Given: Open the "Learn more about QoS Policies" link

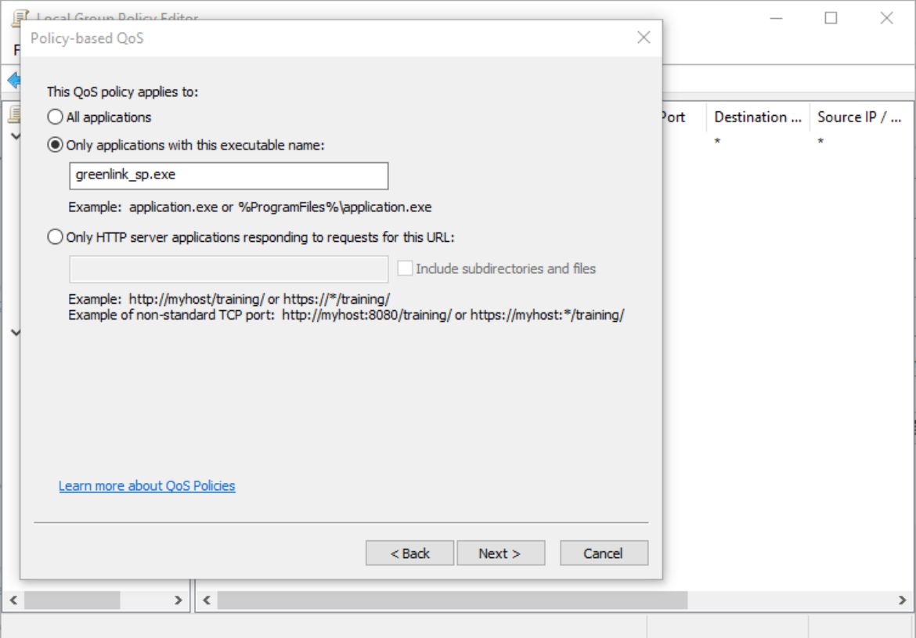Looking at the screenshot, I should [146, 485].
